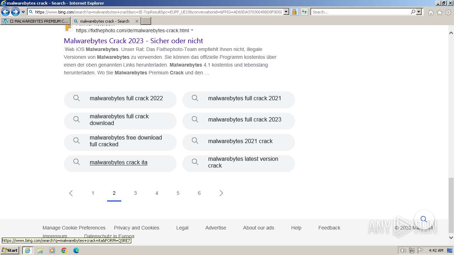The height and width of the screenshot is (255, 454).
Task: Click the magnifier icon in Search box
Action: (x=413, y=12)
